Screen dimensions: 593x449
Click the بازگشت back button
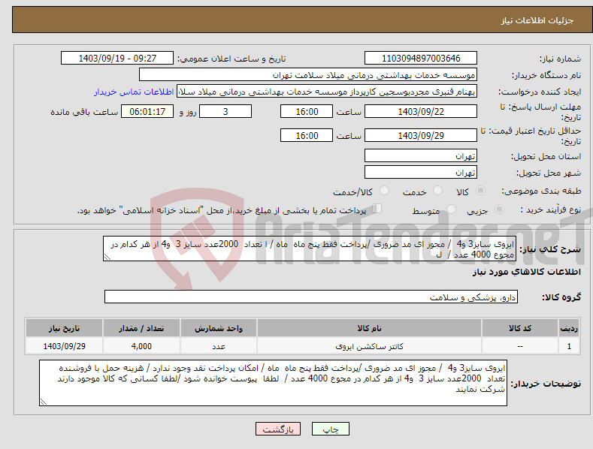click(x=278, y=429)
